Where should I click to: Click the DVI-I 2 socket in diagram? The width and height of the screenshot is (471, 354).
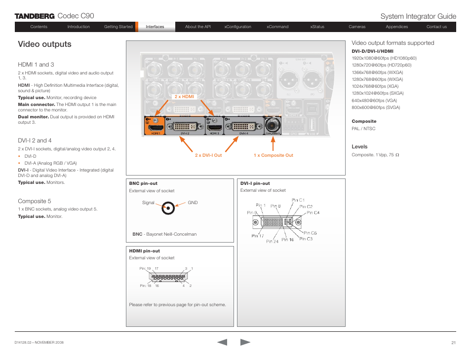185,126
